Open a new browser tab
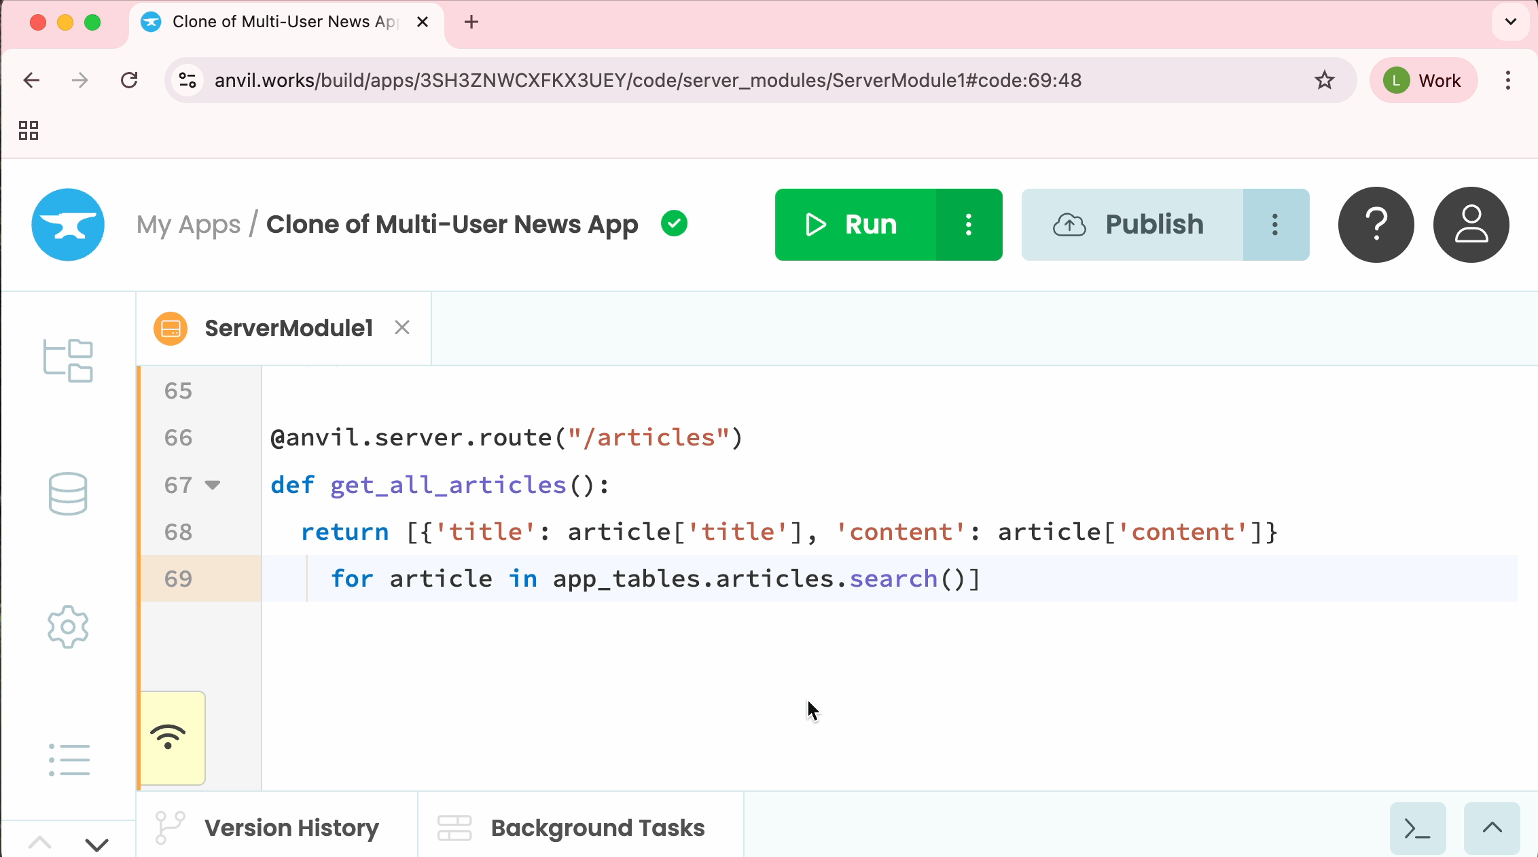The image size is (1538, 857). (471, 22)
